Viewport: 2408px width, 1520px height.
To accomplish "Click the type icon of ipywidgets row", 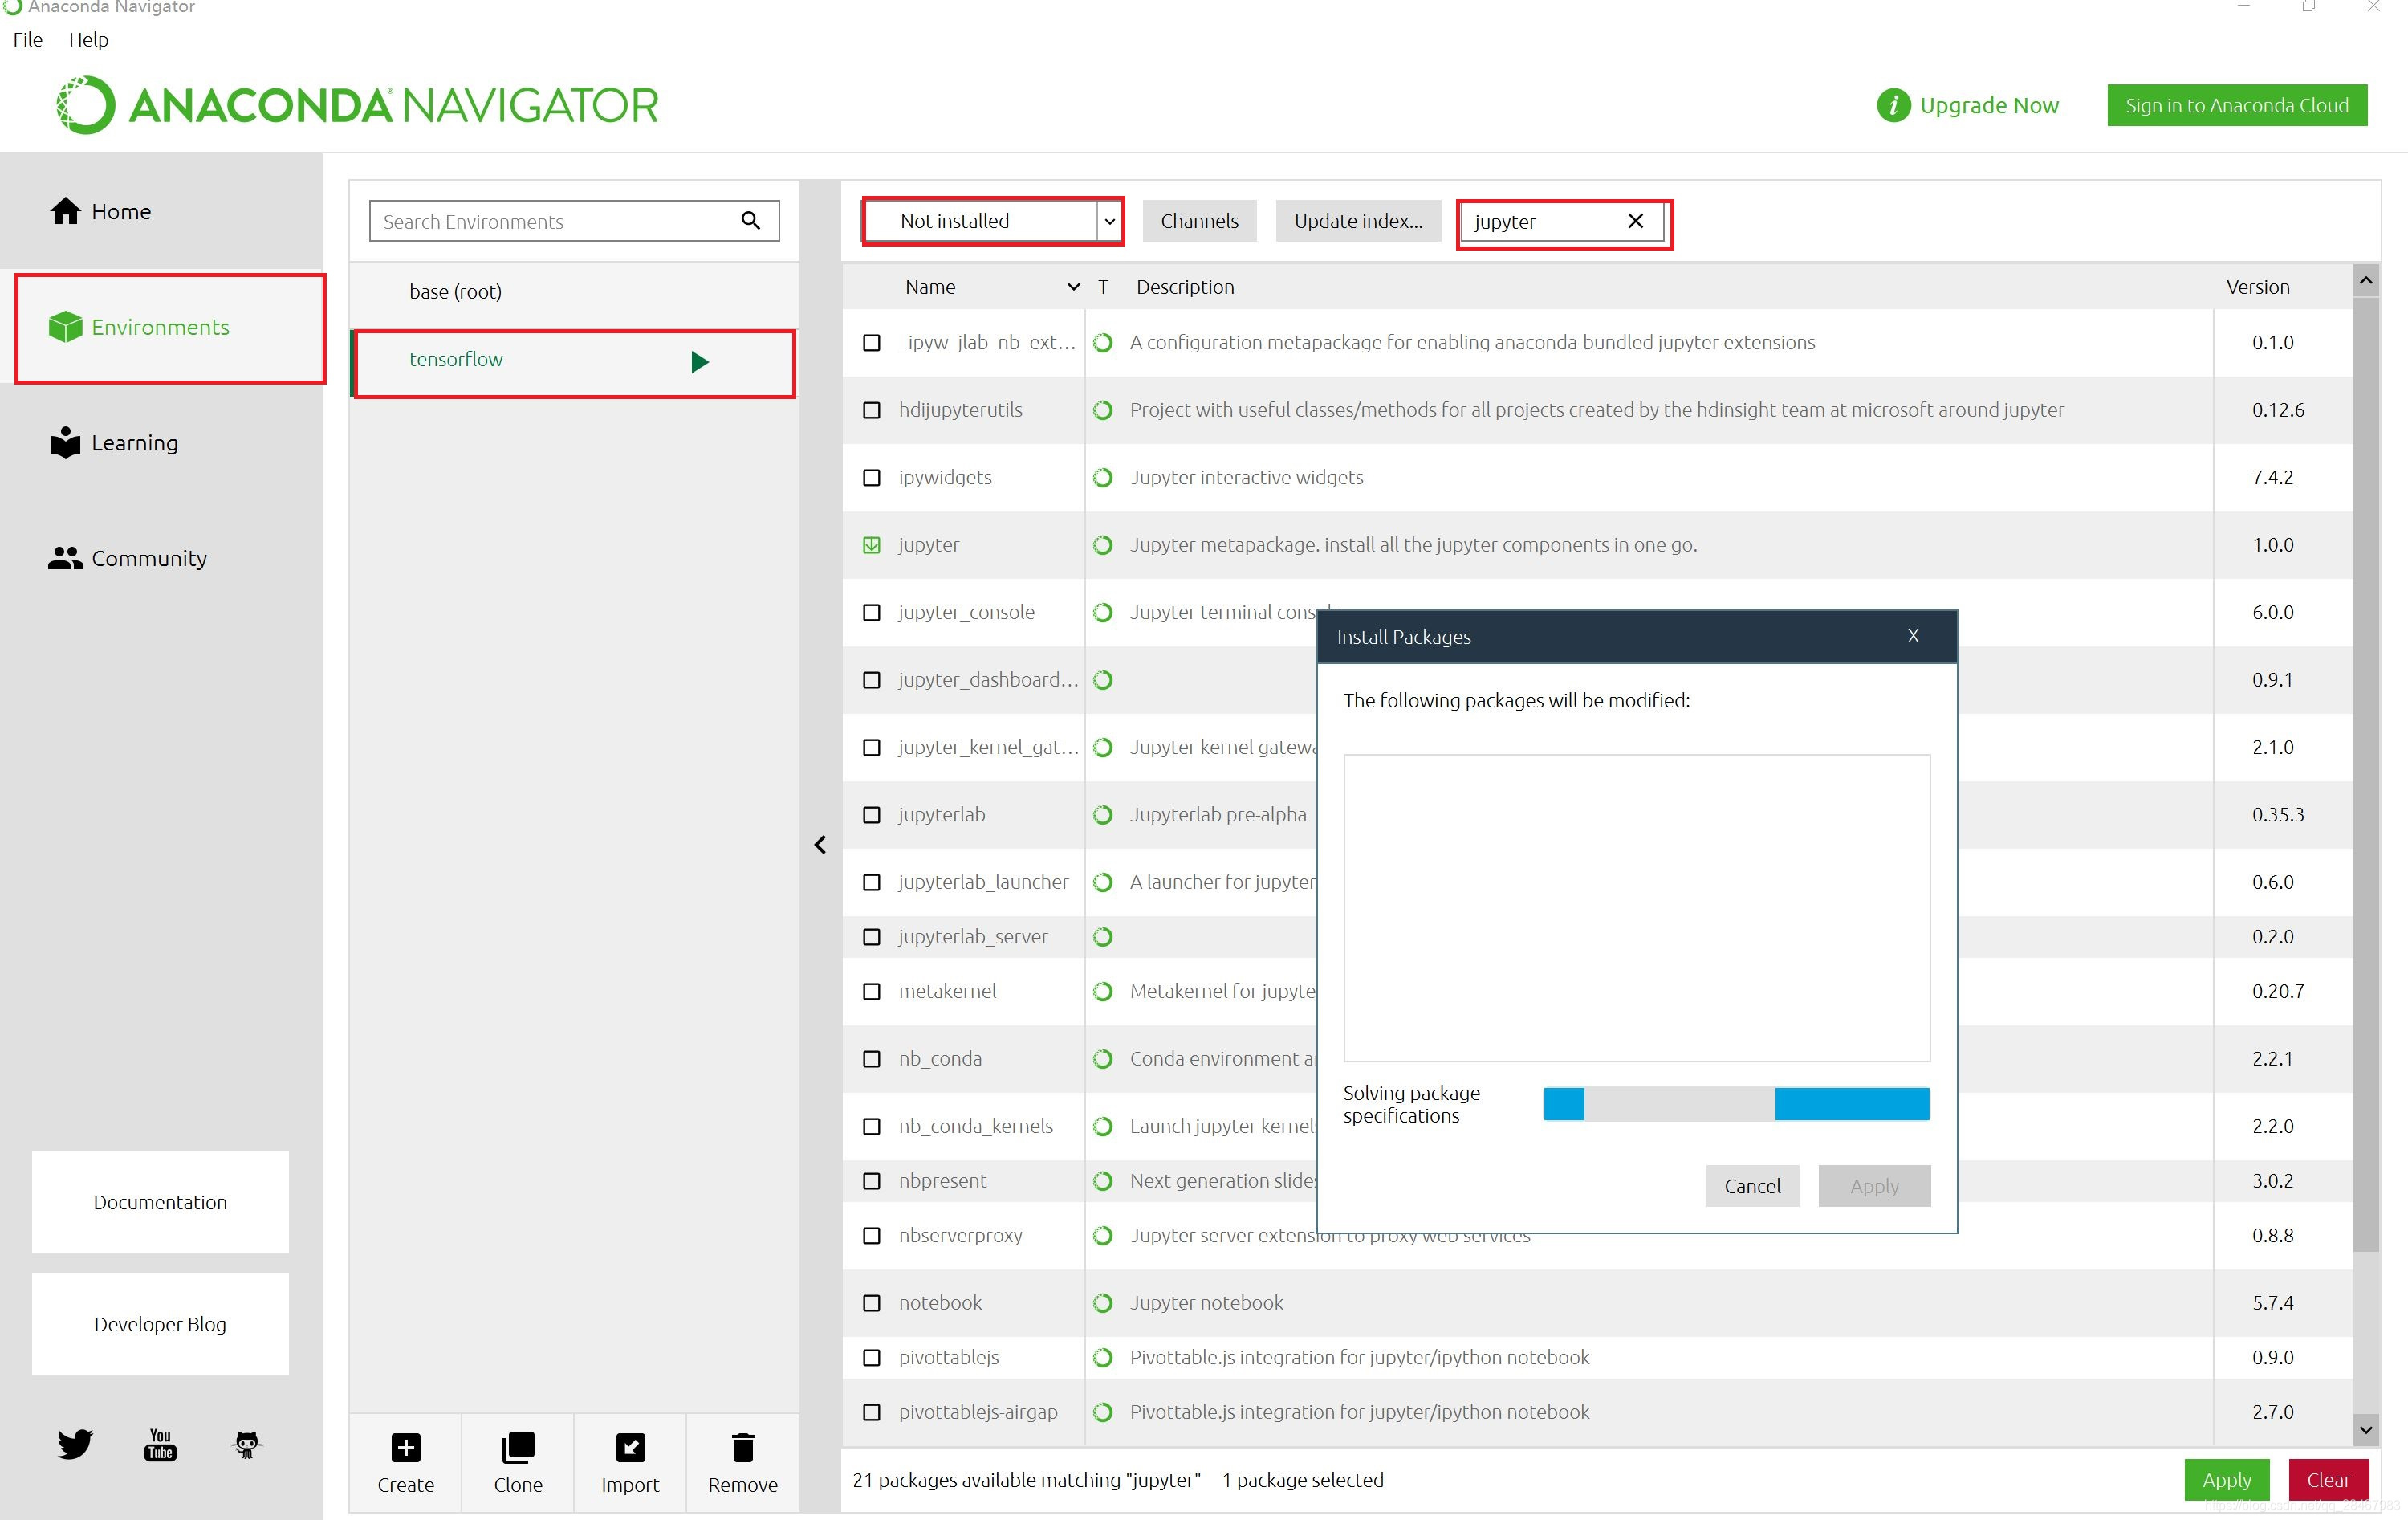I will click(1103, 477).
